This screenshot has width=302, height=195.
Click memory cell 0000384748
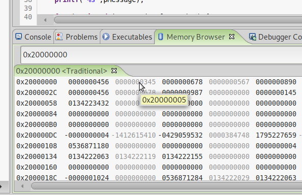[x=229, y=135]
